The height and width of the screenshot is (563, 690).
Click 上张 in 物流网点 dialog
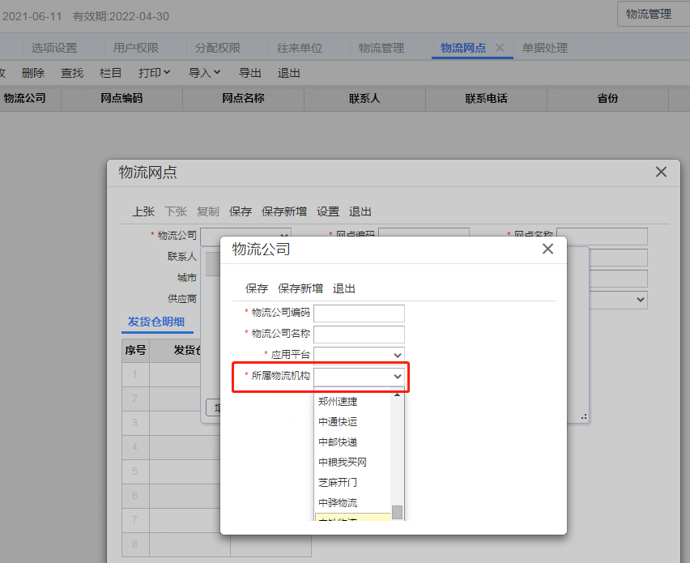click(143, 211)
